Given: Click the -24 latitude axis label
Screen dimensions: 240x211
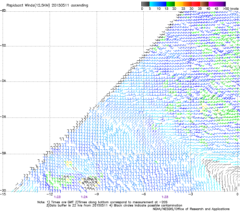Looking at the screenshot, I should click(x=3, y=81).
